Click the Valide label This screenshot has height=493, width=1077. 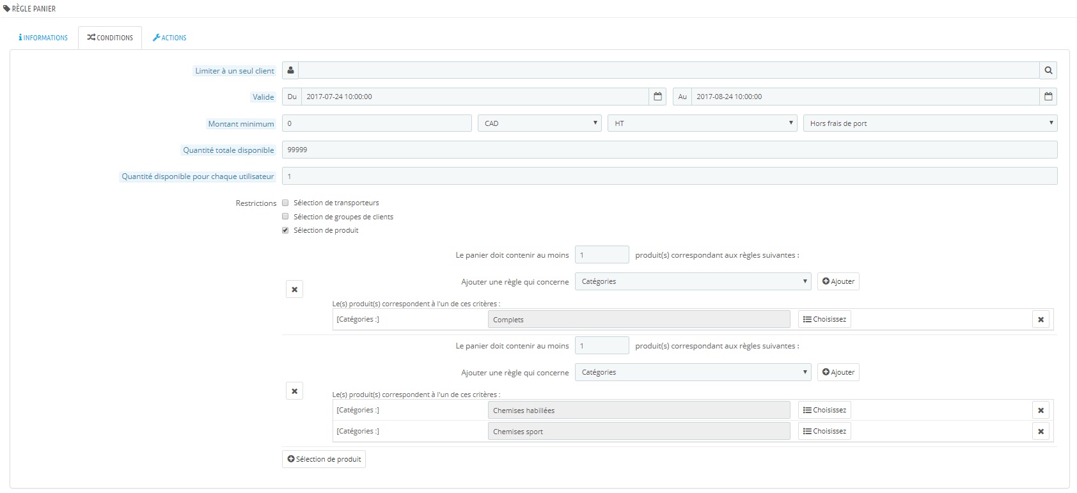point(263,97)
